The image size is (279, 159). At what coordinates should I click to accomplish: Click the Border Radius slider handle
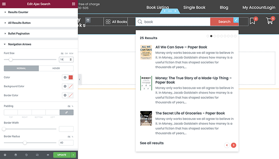click(25, 143)
